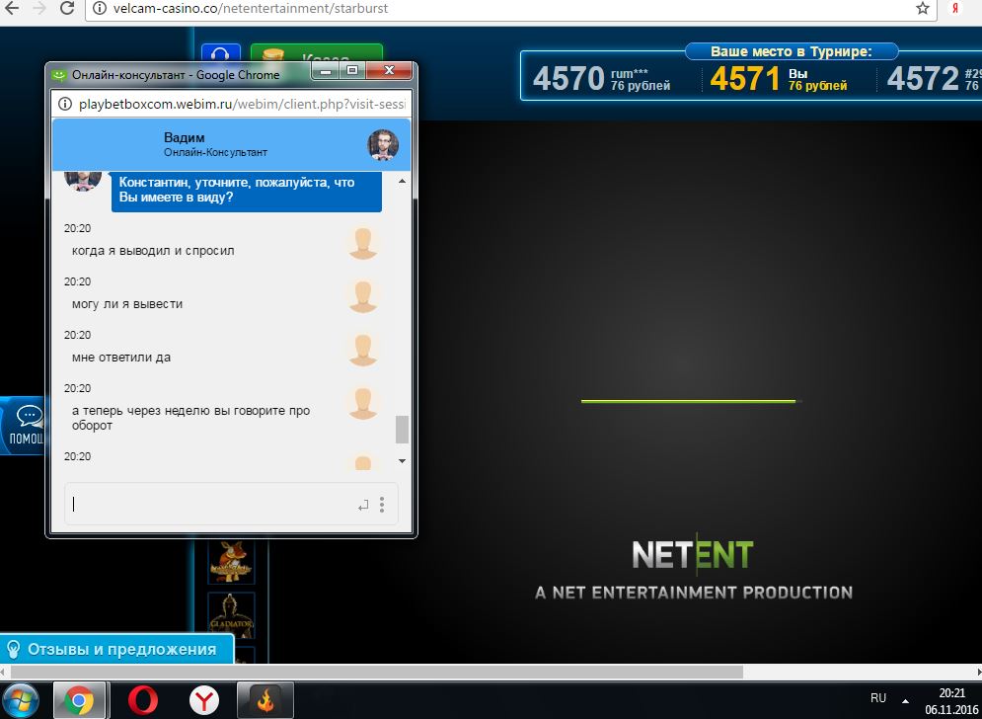Click the page horizontal scrollbar thumb
This screenshot has width=982, height=719.
(x=376, y=672)
